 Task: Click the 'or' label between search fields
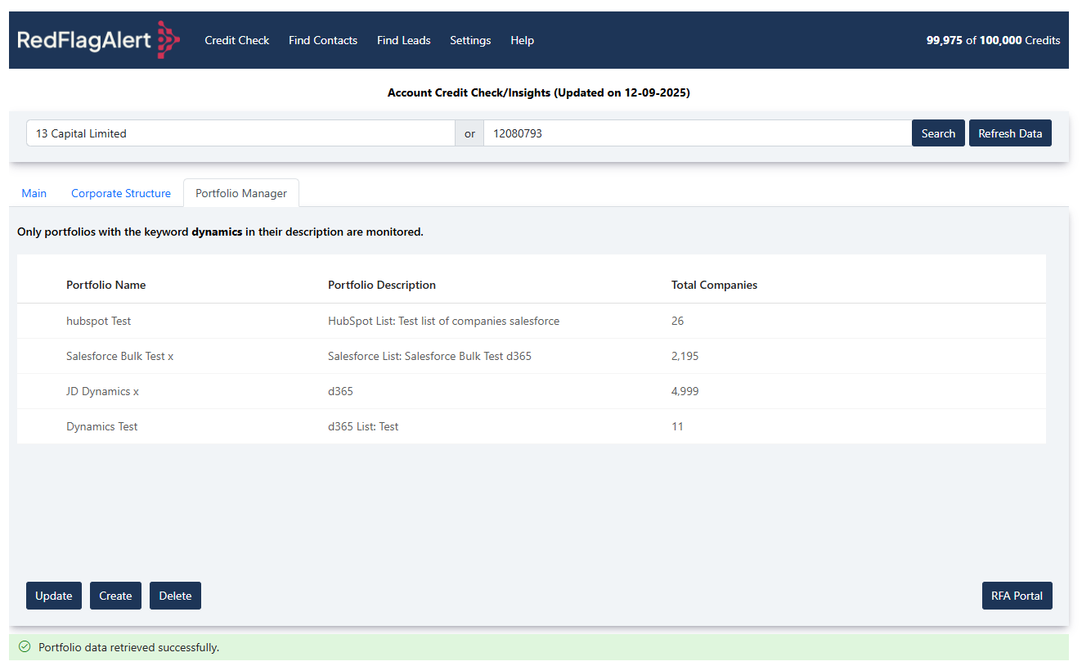[469, 133]
